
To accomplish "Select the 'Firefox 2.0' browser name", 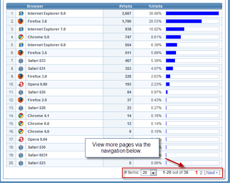I will [37, 100].
